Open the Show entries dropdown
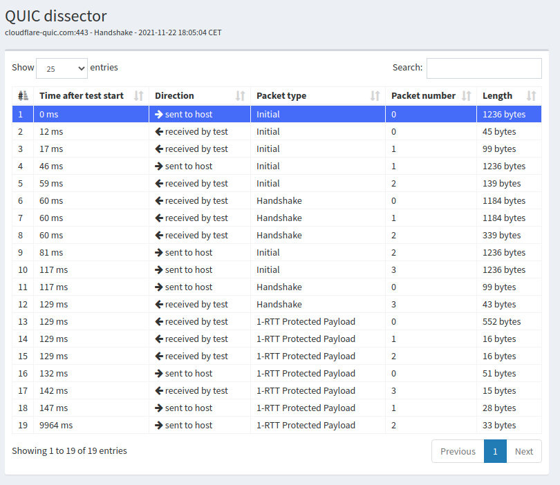 pyautogui.click(x=62, y=68)
